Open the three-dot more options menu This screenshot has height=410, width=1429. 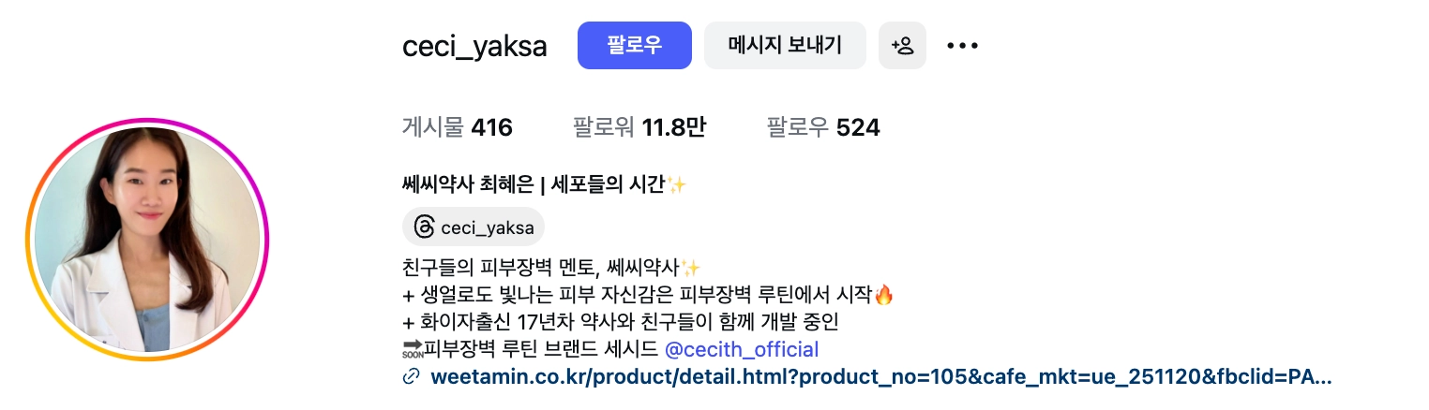click(x=962, y=45)
